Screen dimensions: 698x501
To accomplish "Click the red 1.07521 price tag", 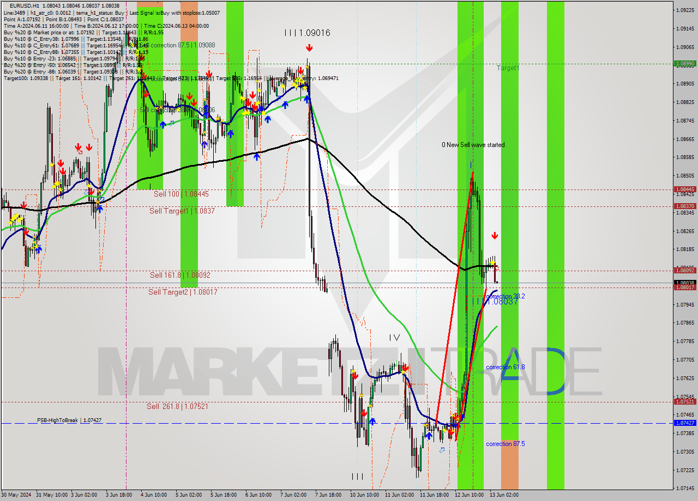I will tap(685, 401).
